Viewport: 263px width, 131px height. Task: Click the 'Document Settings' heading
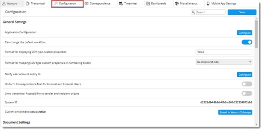pos(16,122)
